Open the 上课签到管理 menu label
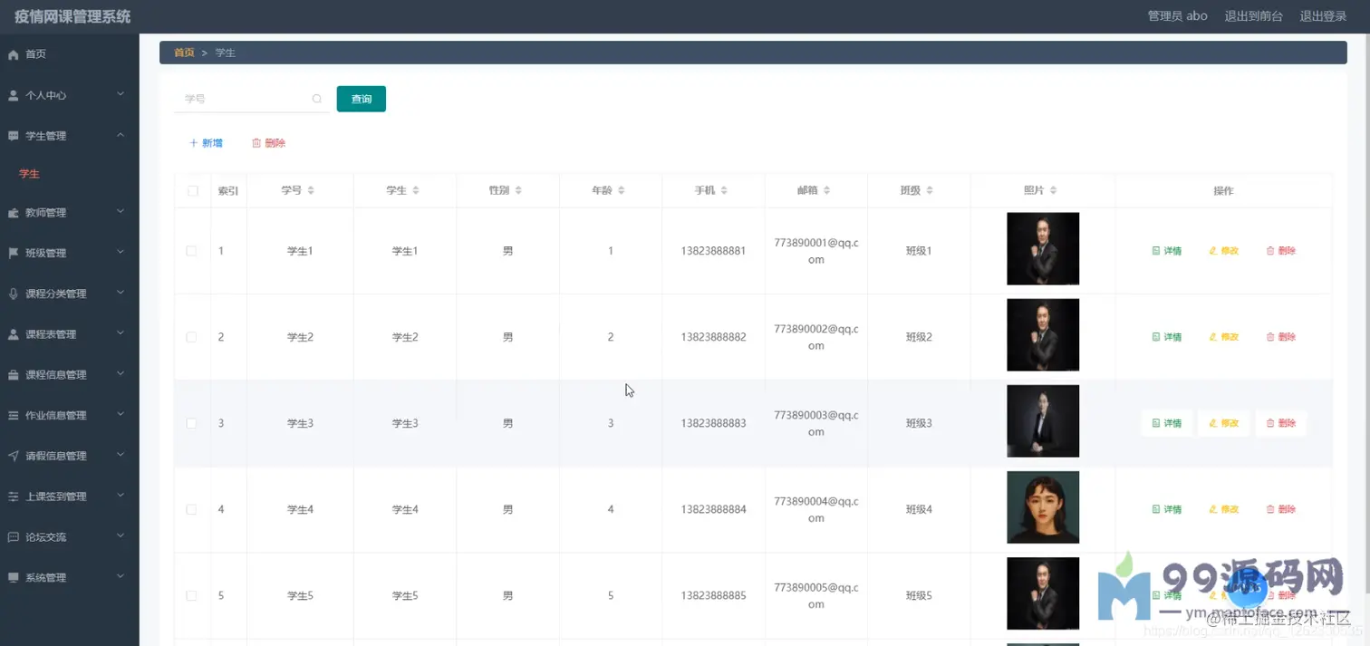Viewport: 1370px width, 646px height. [56, 497]
